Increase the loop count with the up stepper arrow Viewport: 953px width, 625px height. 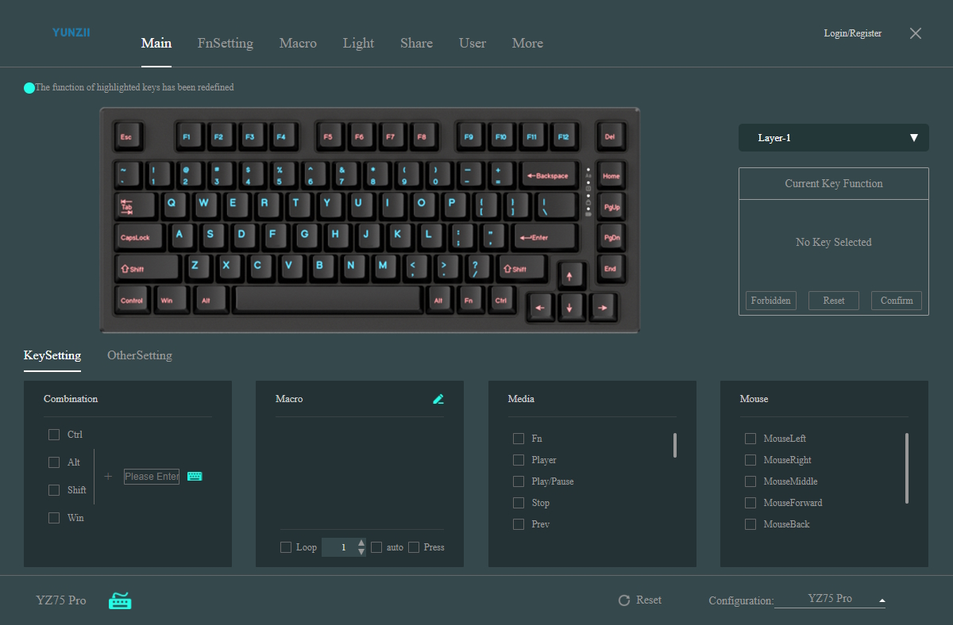pos(361,543)
